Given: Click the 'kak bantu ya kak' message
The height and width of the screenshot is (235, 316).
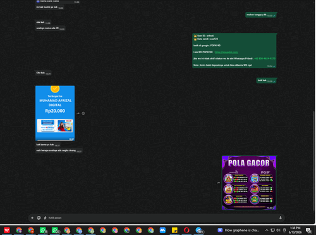Looking at the screenshot, I should [48, 144].
